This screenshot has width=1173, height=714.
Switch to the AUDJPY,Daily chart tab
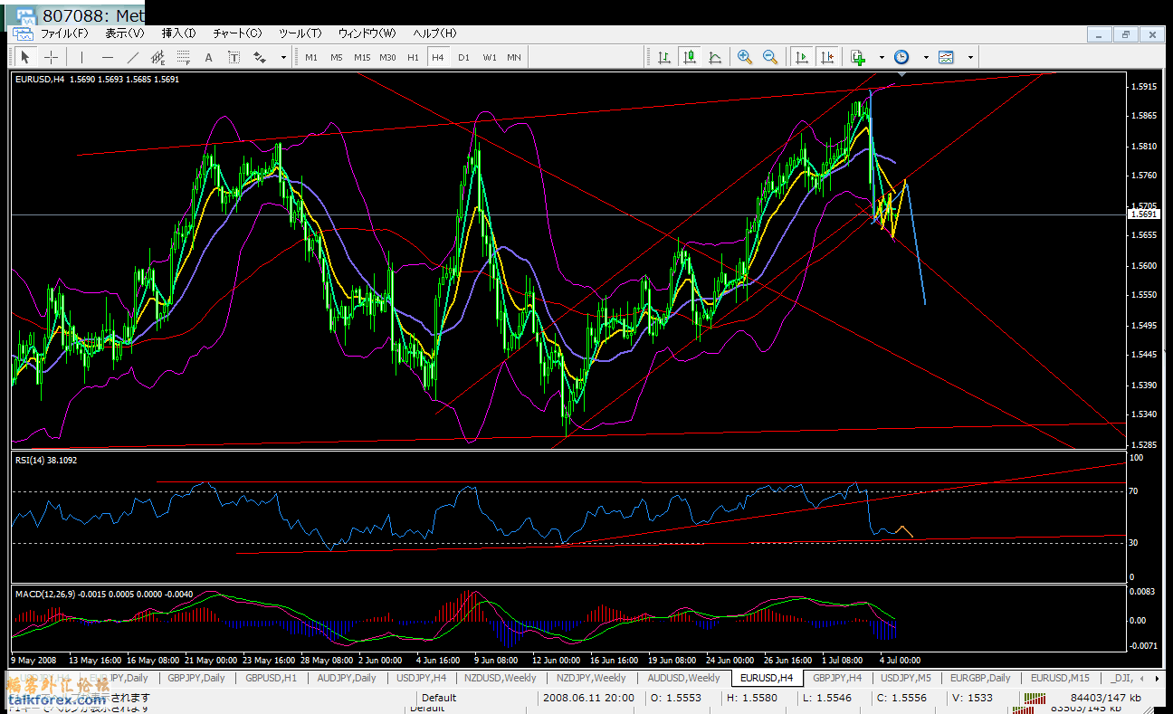tap(347, 678)
